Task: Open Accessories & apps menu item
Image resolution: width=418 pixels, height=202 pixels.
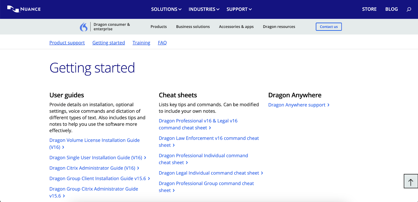Action: (236, 27)
